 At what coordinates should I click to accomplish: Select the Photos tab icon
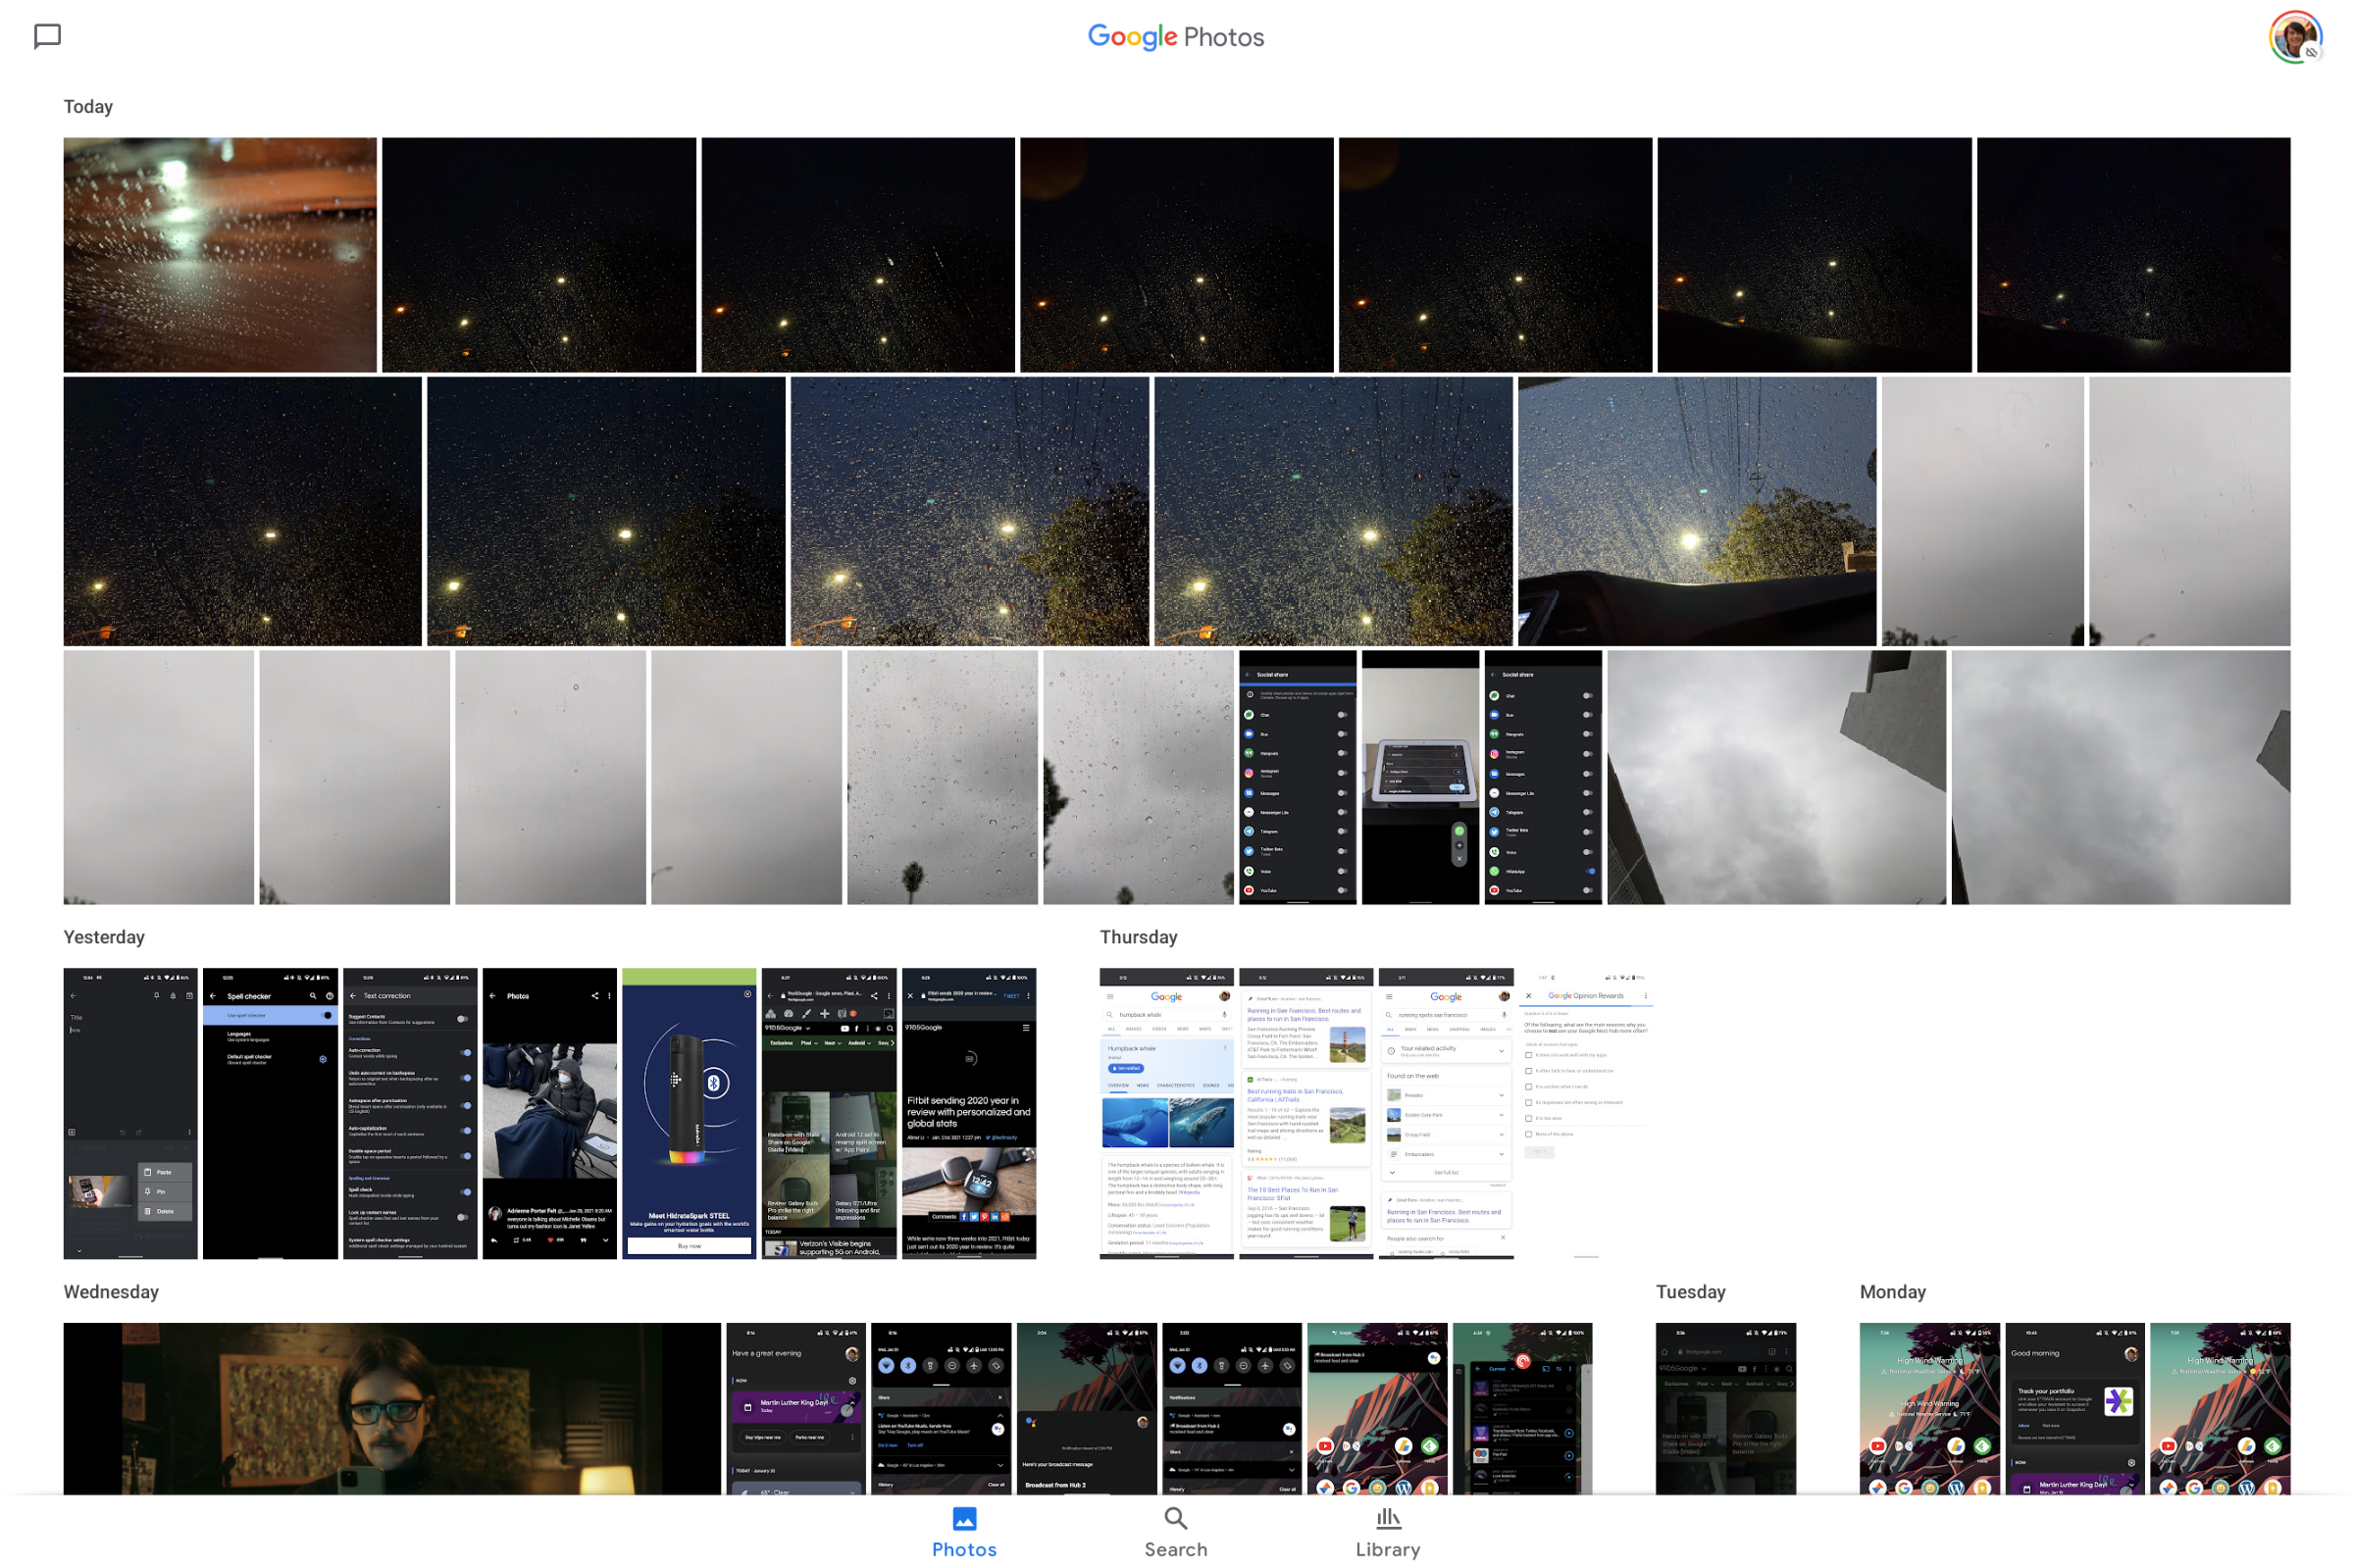coord(963,1518)
